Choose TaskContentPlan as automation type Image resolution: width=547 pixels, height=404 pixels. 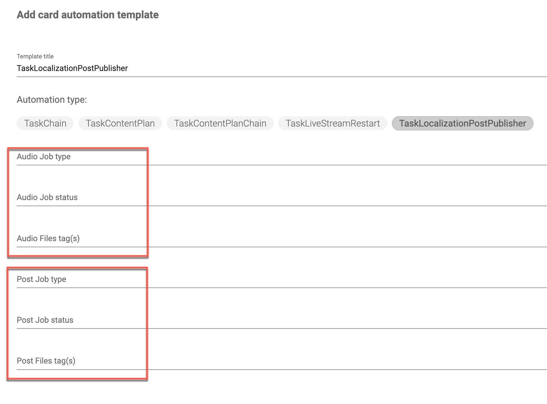120,123
